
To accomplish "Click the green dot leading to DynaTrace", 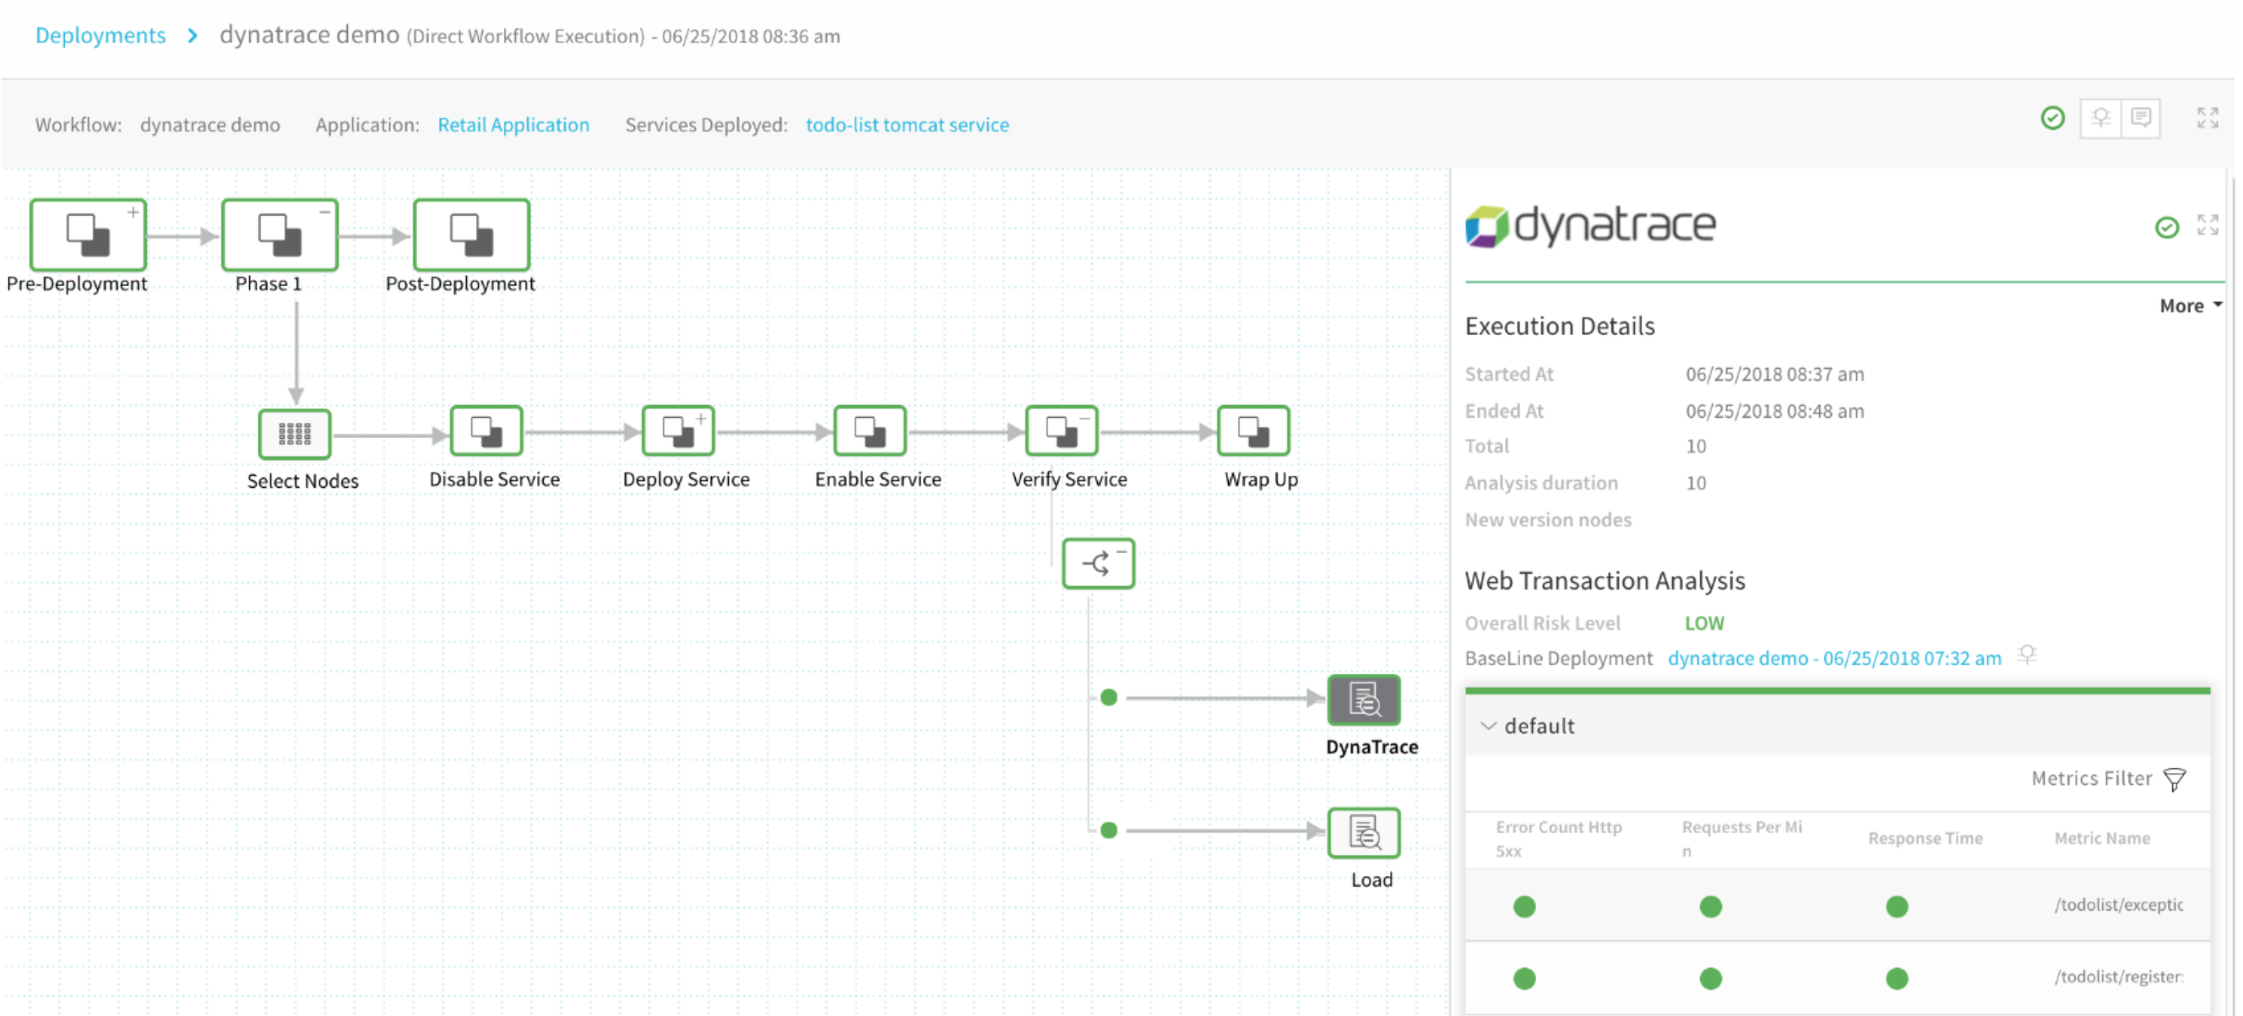I will (x=1109, y=698).
